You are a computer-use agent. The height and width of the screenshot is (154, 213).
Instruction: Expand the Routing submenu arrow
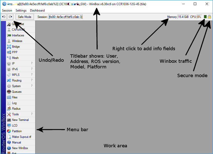click(32, 80)
